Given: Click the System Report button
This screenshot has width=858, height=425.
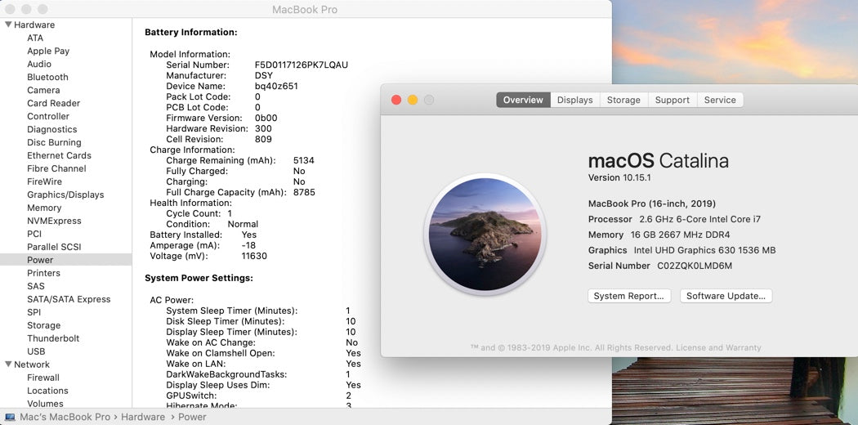Looking at the screenshot, I should 629,296.
